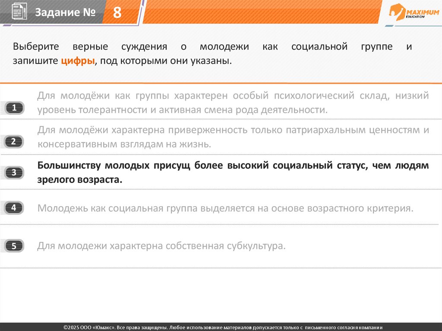This screenshot has height=331, width=442.
Task: Select the answer badge numbered 1
Action: pyautogui.click(x=14, y=108)
